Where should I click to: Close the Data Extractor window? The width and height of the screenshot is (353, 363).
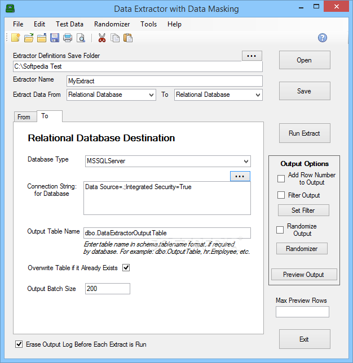click(336, 7)
